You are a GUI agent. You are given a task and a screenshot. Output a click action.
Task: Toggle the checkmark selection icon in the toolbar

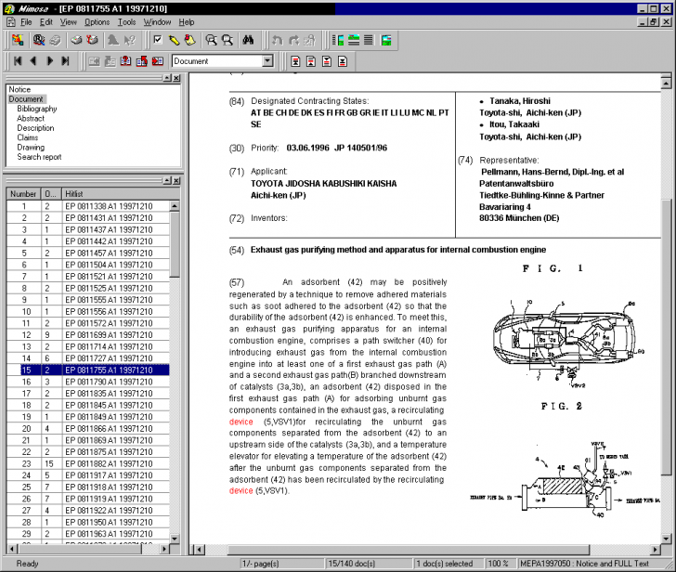(158, 40)
